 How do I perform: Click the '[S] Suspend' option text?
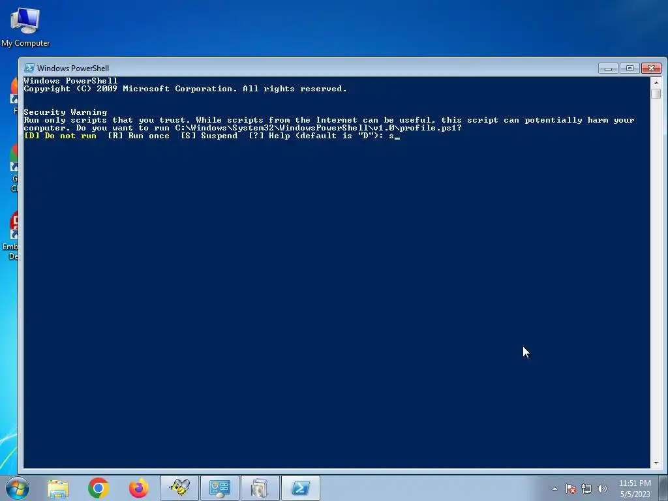click(209, 136)
